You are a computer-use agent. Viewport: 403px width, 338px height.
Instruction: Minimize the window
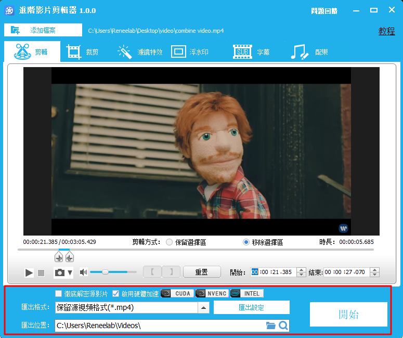pos(356,11)
